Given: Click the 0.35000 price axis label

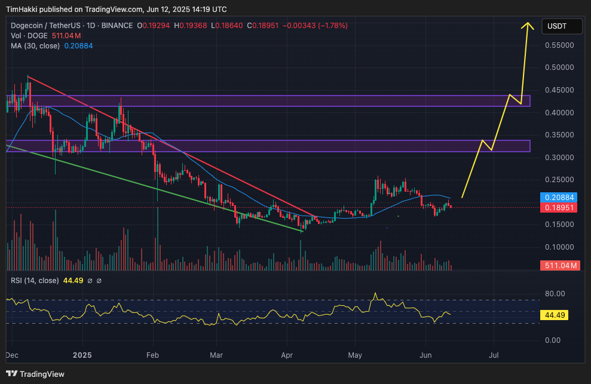Looking at the screenshot, I should [559, 135].
